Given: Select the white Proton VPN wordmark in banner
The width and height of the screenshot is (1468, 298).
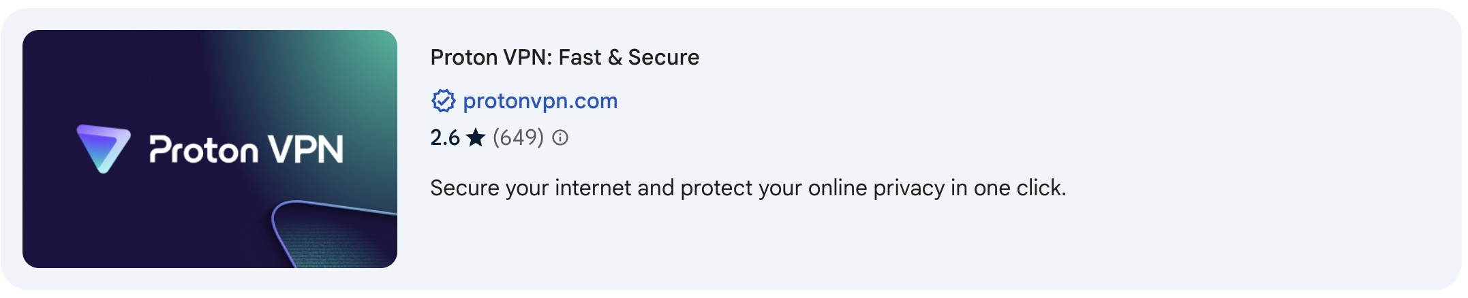Looking at the screenshot, I should 246,150.
